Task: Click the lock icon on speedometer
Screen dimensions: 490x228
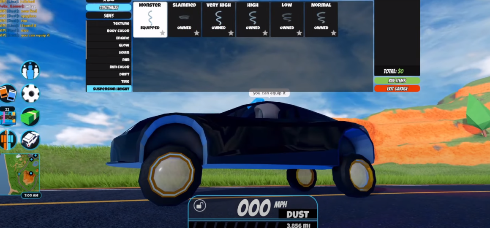Action: pos(200,206)
